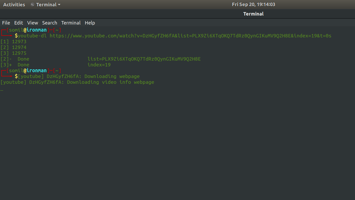355x200 pixels.
Task: Open the Help menu
Action: (x=90, y=23)
